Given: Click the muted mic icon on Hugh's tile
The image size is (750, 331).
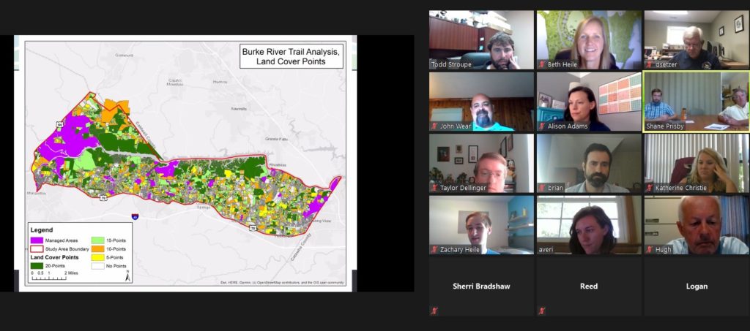Looking at the screenshot, I should point(650,249).
